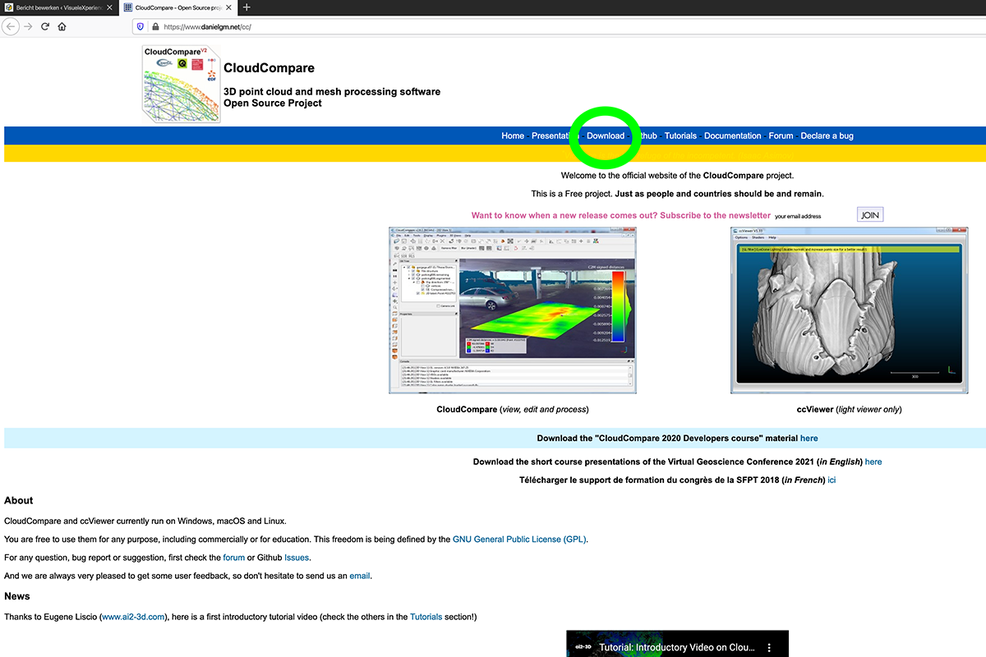This screenshot has width=986, height=657.
Task: Click the 'CloudCompare' page title heading
Action: click(x=269, y=68)
